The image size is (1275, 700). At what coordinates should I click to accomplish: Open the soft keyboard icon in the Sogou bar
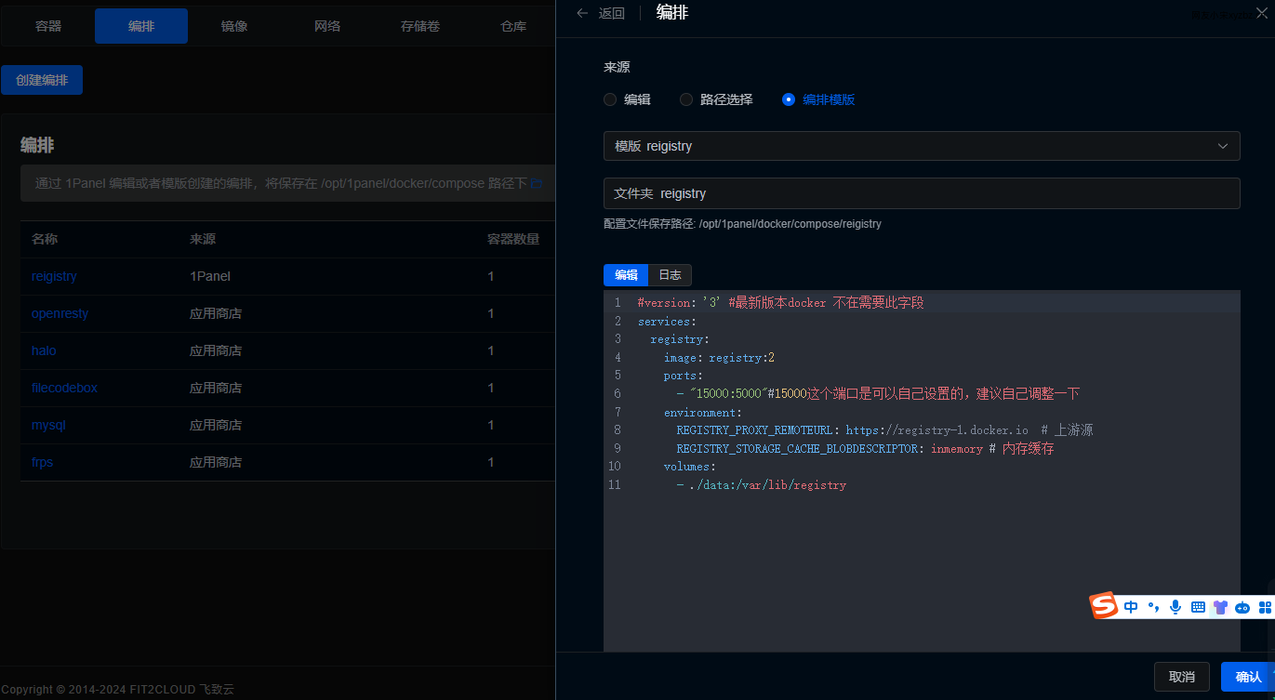[1198, 607]
